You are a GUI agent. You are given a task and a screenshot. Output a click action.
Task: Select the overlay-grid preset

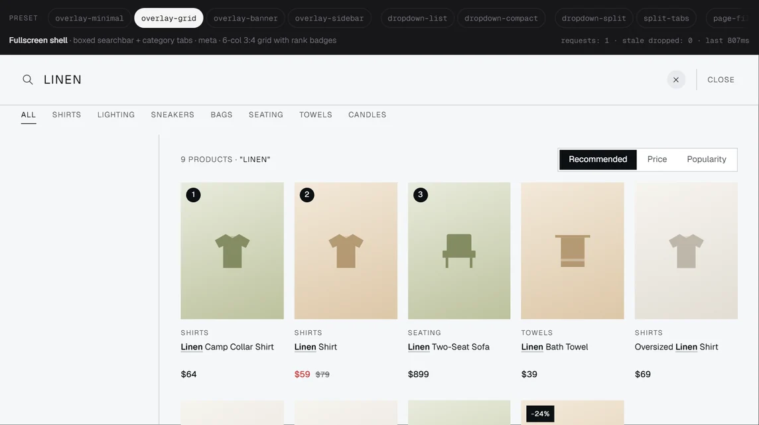pos(169,18)
